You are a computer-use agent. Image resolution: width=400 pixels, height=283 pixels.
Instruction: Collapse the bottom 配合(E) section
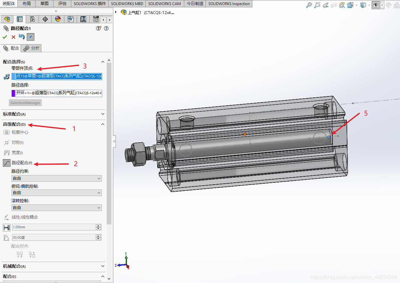pos(102,276)
